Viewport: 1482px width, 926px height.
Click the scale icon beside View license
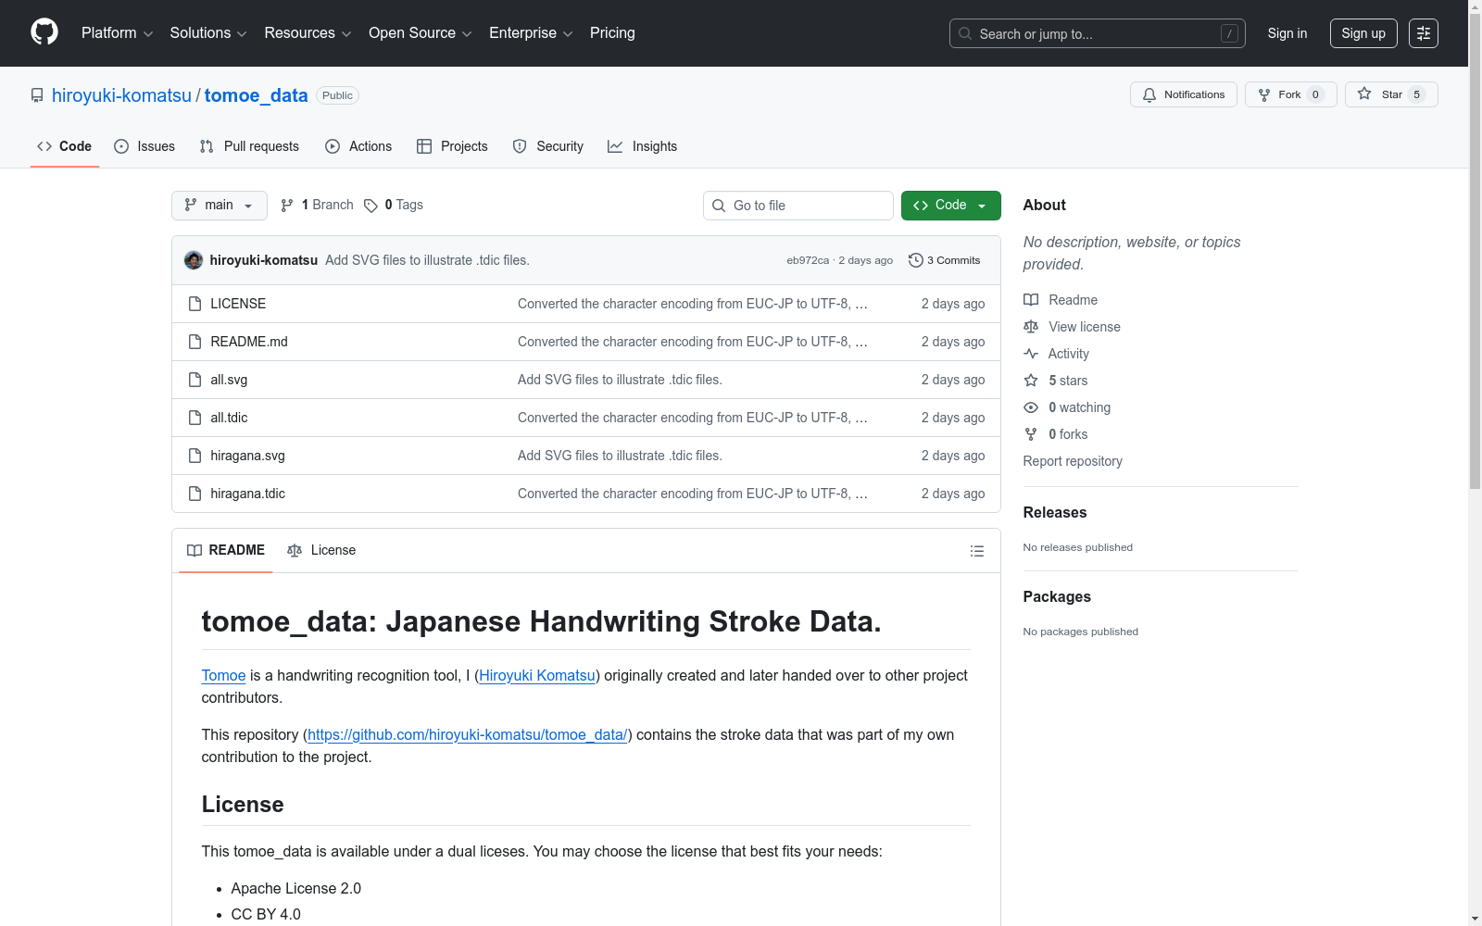pos(1031,327)
